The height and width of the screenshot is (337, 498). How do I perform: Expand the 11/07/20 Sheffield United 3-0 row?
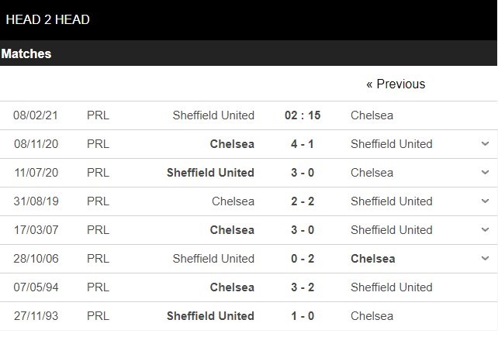tap(485, 173)
